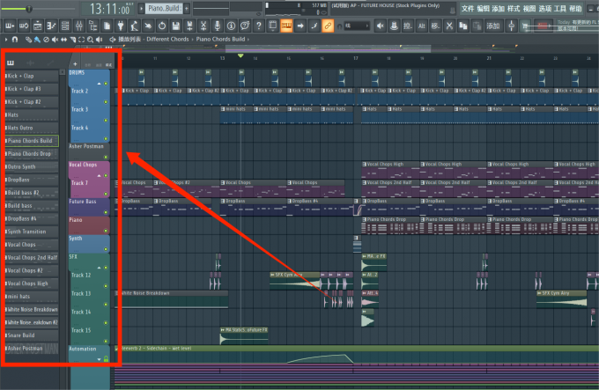
Task: Expand the Automation track group arrow
Action: click(x=99, y=359)
